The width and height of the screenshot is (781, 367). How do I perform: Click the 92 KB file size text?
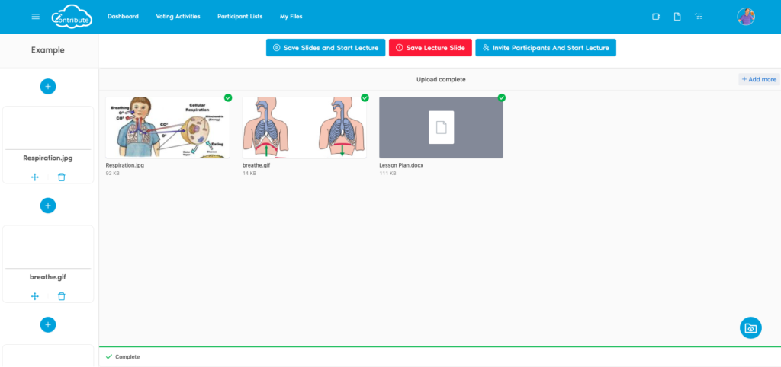[x=113, y=174]
